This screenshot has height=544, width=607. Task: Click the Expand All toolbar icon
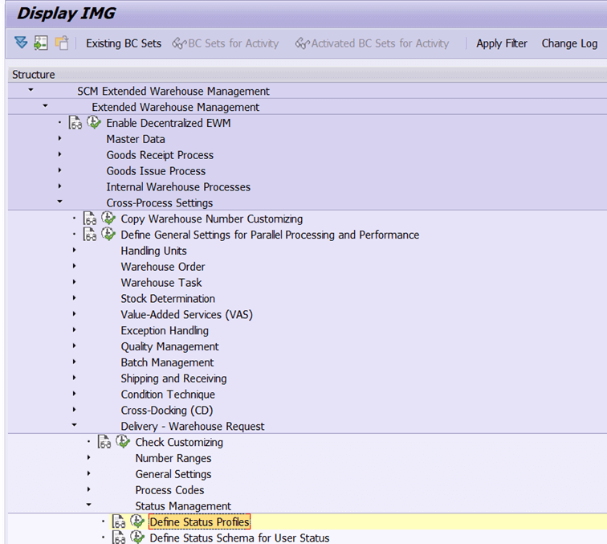point(21,43)
